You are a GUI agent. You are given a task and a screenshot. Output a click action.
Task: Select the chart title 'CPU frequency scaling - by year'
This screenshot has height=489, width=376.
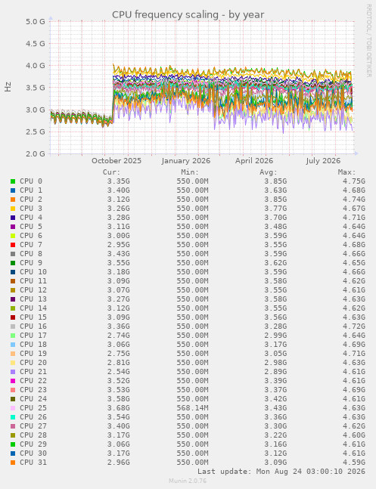pyautogui.click(x=188, y=14)
